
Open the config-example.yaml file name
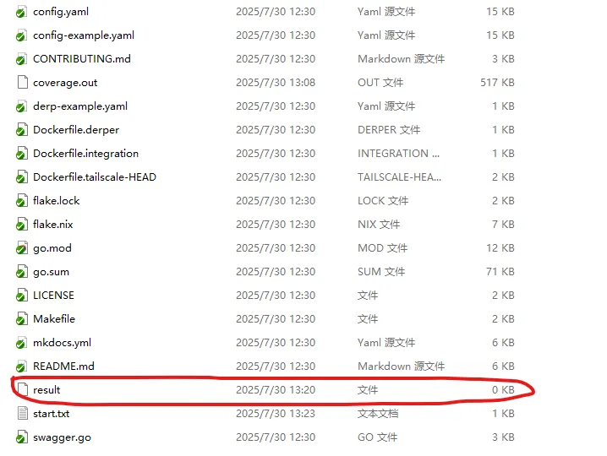pos(83,35)
